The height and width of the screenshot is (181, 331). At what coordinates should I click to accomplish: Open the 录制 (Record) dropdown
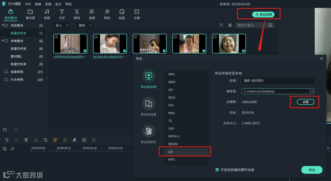click(84, 25)
